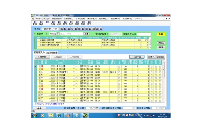Tick last-column checkbox in day 13 金 row
This screenshot has width=201, height=132.
[x=160, y=101]
